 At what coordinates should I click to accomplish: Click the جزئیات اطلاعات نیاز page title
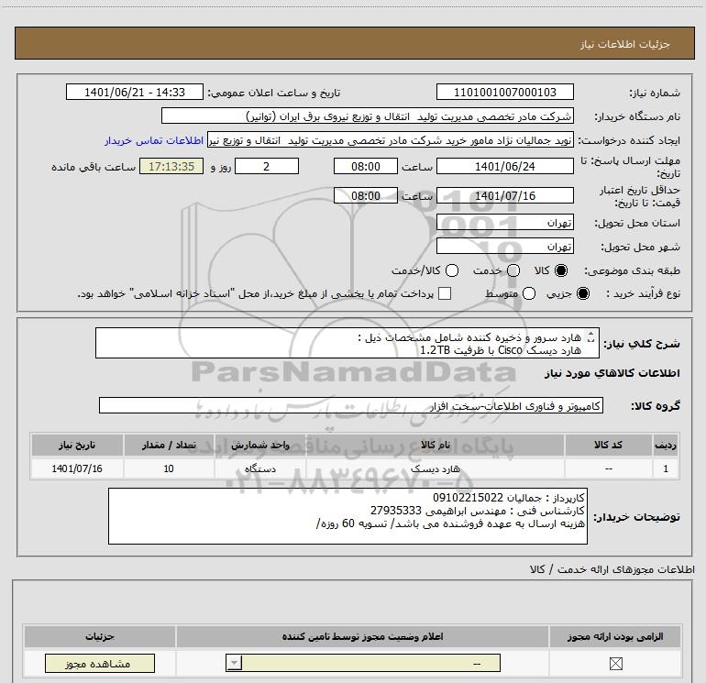[625, 44]
